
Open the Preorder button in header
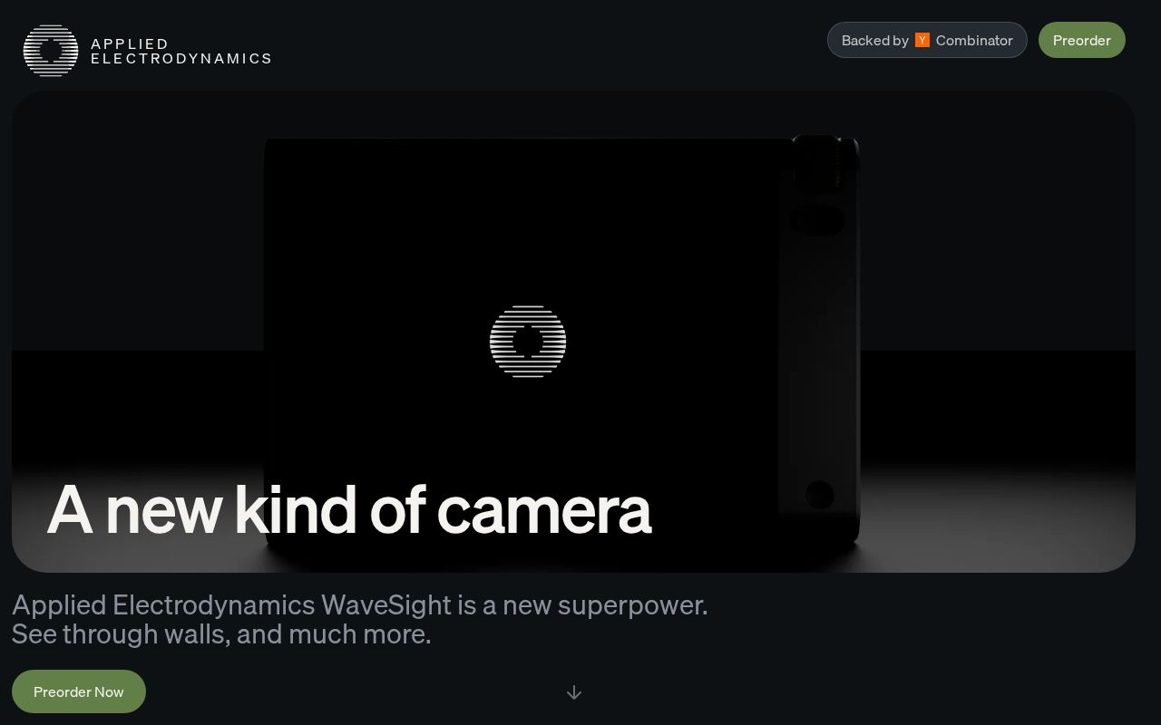pos(1081,40)
